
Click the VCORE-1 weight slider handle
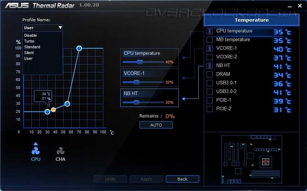pyautogui.click(x=137, y=82)
